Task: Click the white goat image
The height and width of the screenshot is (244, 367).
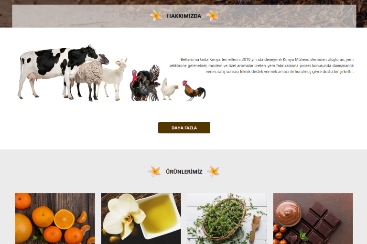Action: point(115,78)
